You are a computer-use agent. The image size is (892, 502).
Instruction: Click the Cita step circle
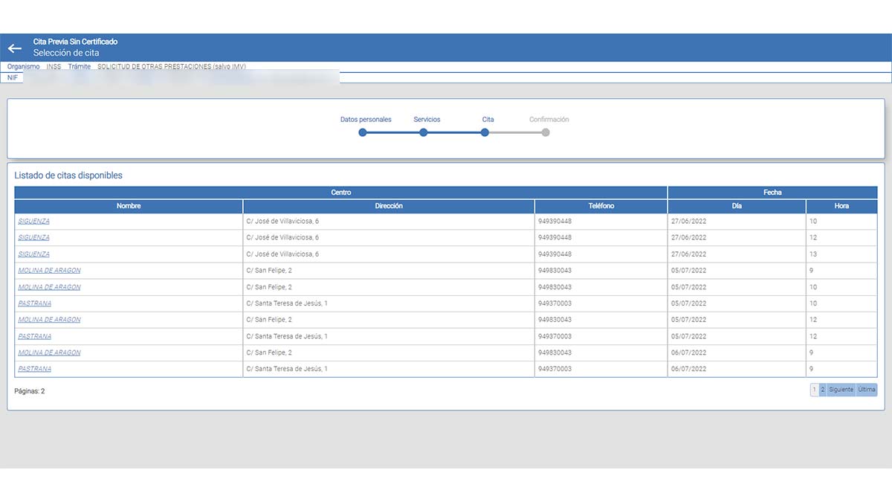(x=485, y=132)
